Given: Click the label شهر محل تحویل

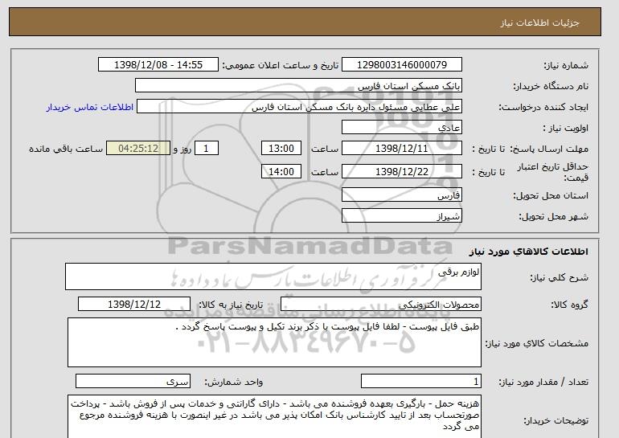Looking at the screenshot, I should click(x=553, y=216).
